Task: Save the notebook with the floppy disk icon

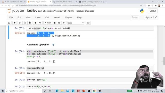Action: [x=9, y=23]
